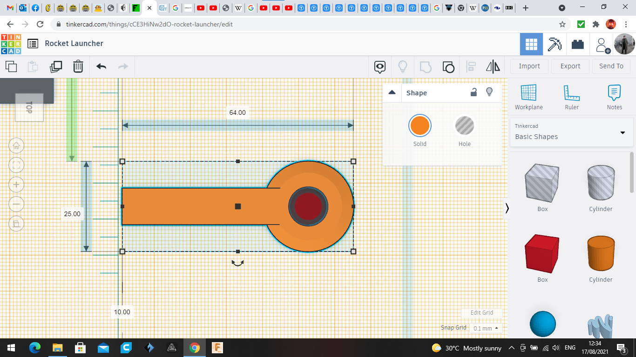
Task: Toggle the shape lock icon
Action: click(x=474, y=92)
